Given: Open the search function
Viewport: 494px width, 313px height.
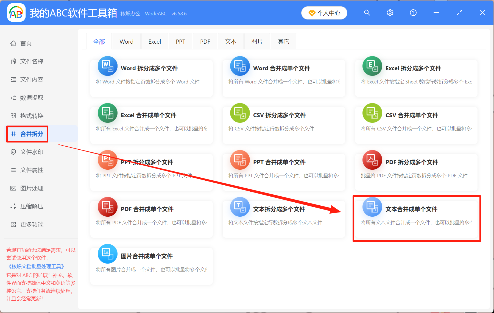Looking at the screenshot, I should [x=367, y=13].
